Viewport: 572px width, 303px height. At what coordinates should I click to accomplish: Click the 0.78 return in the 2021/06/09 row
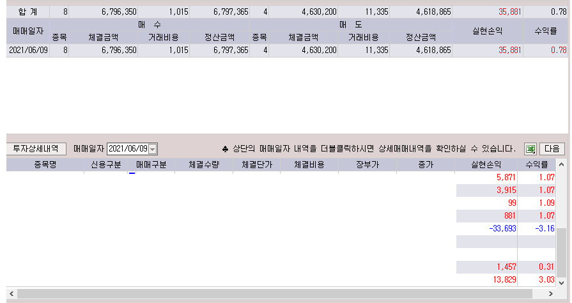[x=545, y=50]
